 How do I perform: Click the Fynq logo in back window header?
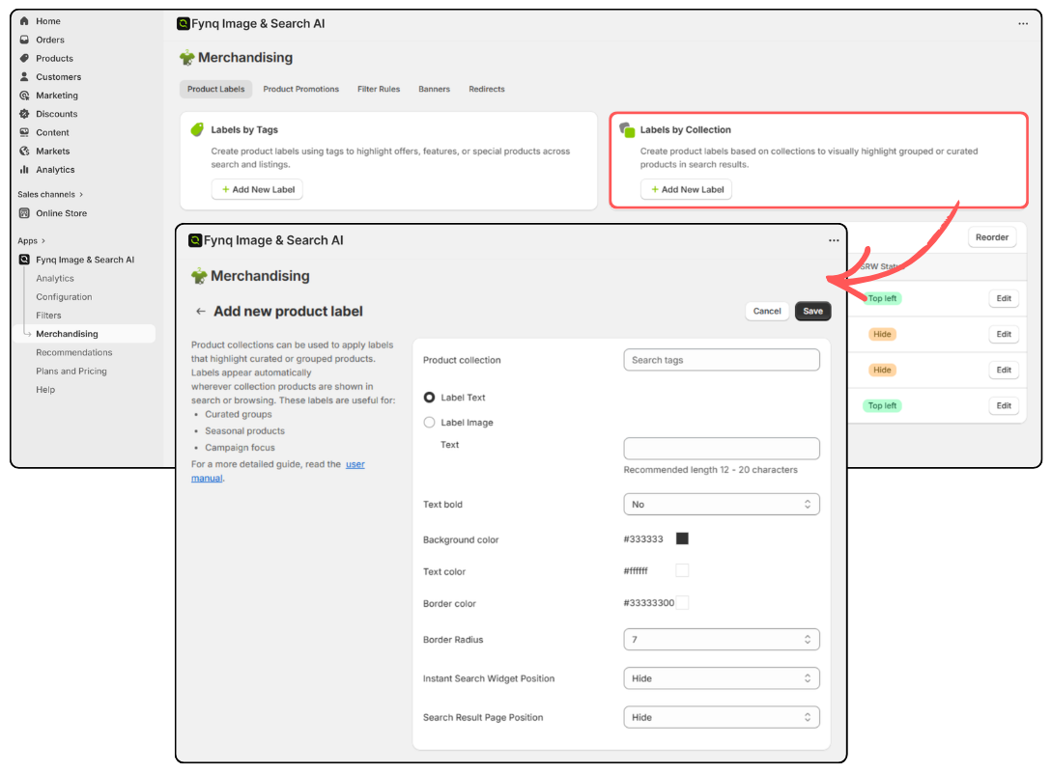[x=183, y=23]
